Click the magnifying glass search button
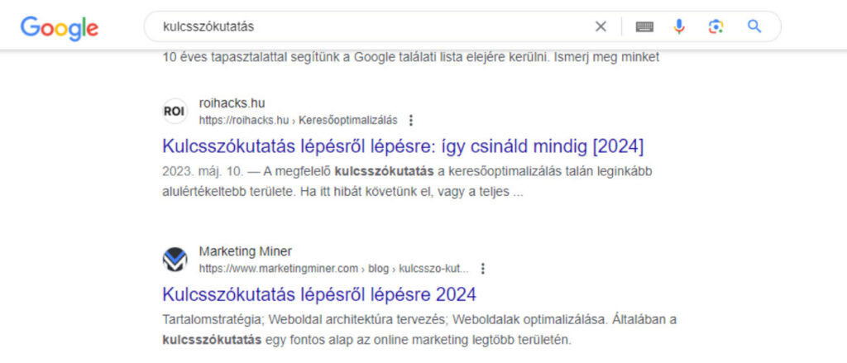 (754, 26)
